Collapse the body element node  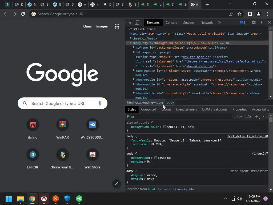[131, 43]
